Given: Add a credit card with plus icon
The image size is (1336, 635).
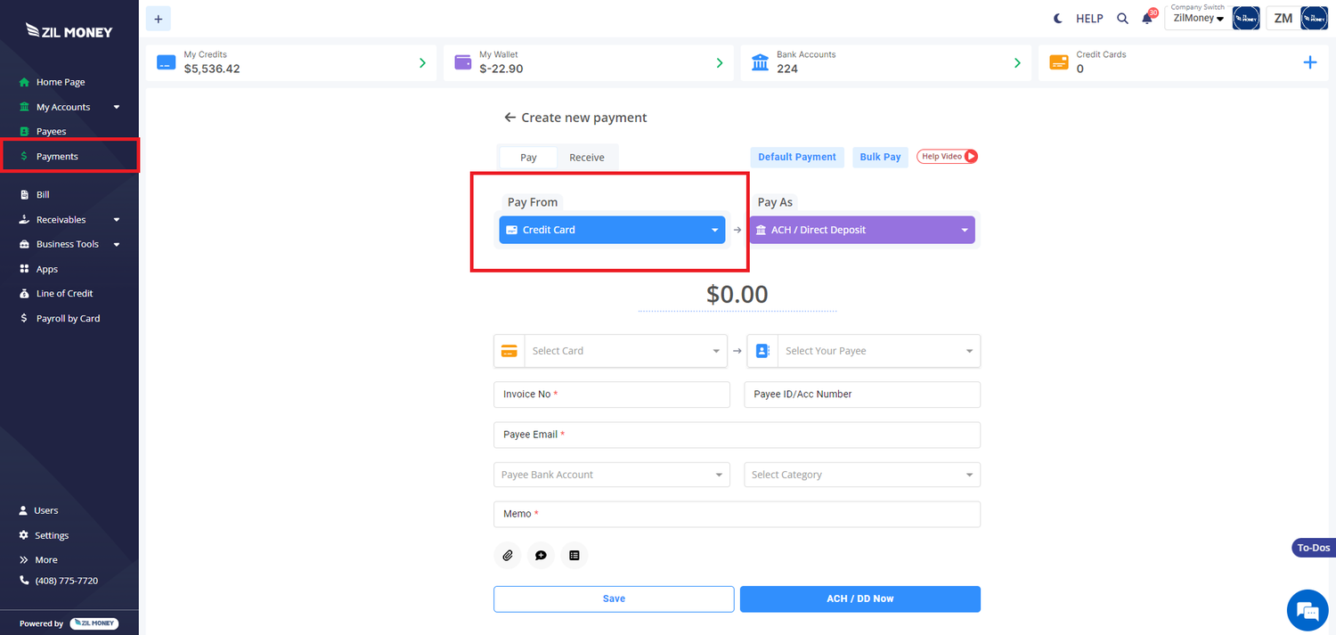Looking at the screenshot, I should coord(1310,62).
